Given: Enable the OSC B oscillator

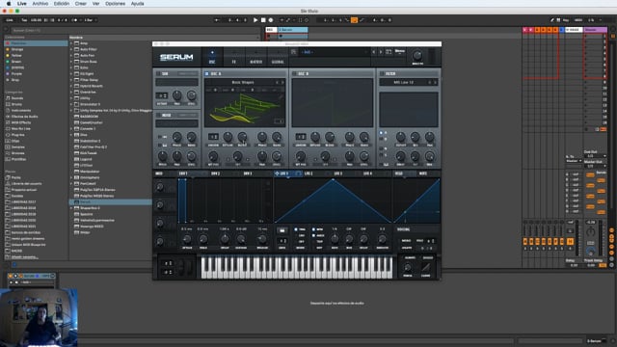Looking at the screenshot, I should [294, 73].
